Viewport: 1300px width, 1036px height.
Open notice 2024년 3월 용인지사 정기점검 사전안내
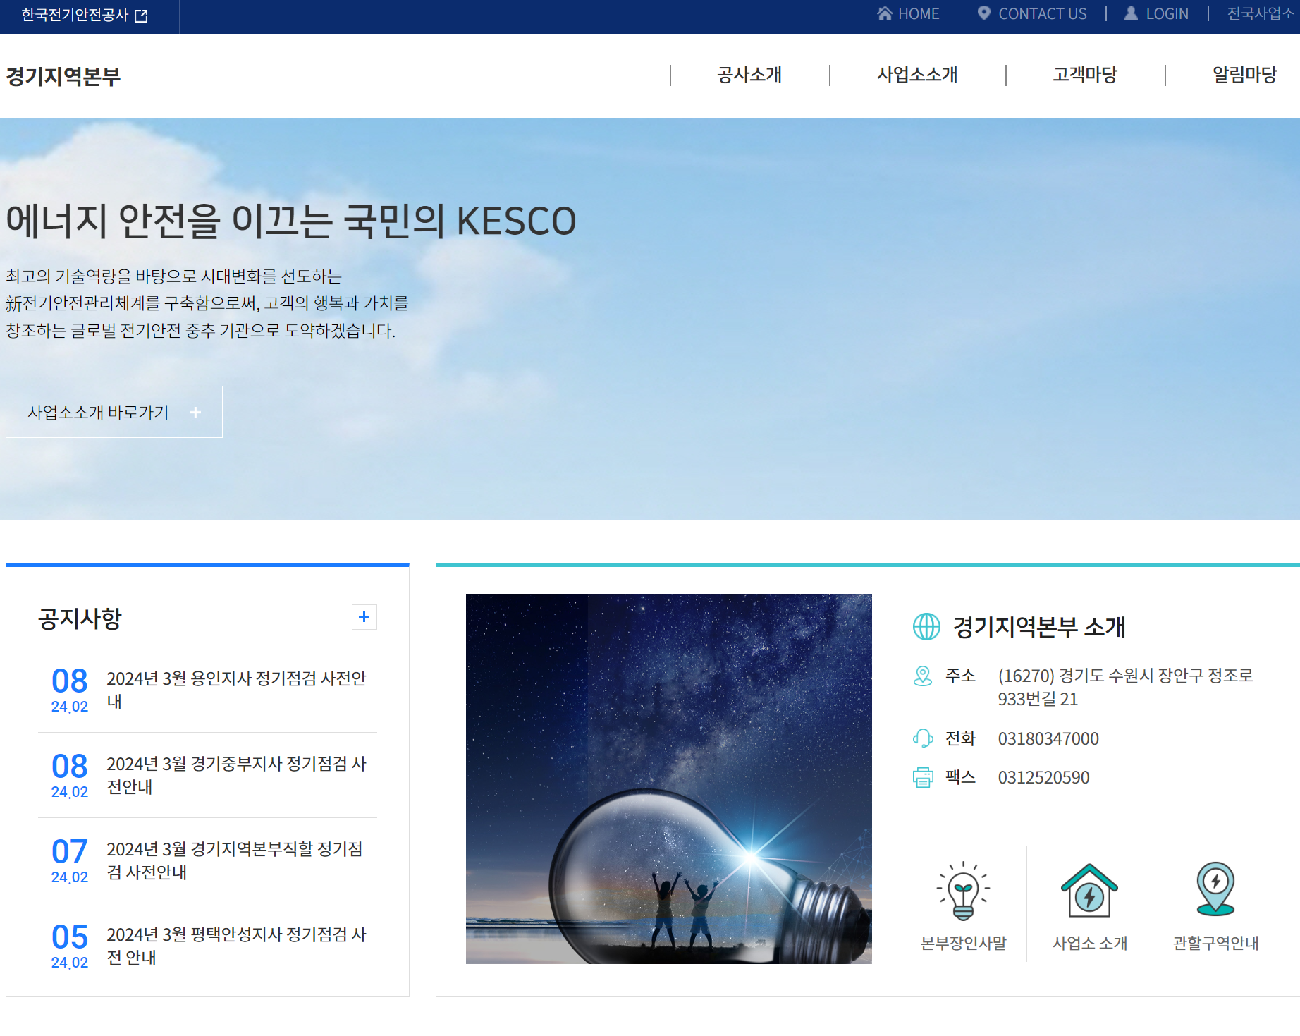pos(236,690)
